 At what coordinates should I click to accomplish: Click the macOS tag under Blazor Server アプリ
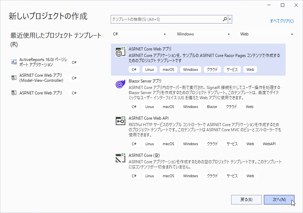168,107
